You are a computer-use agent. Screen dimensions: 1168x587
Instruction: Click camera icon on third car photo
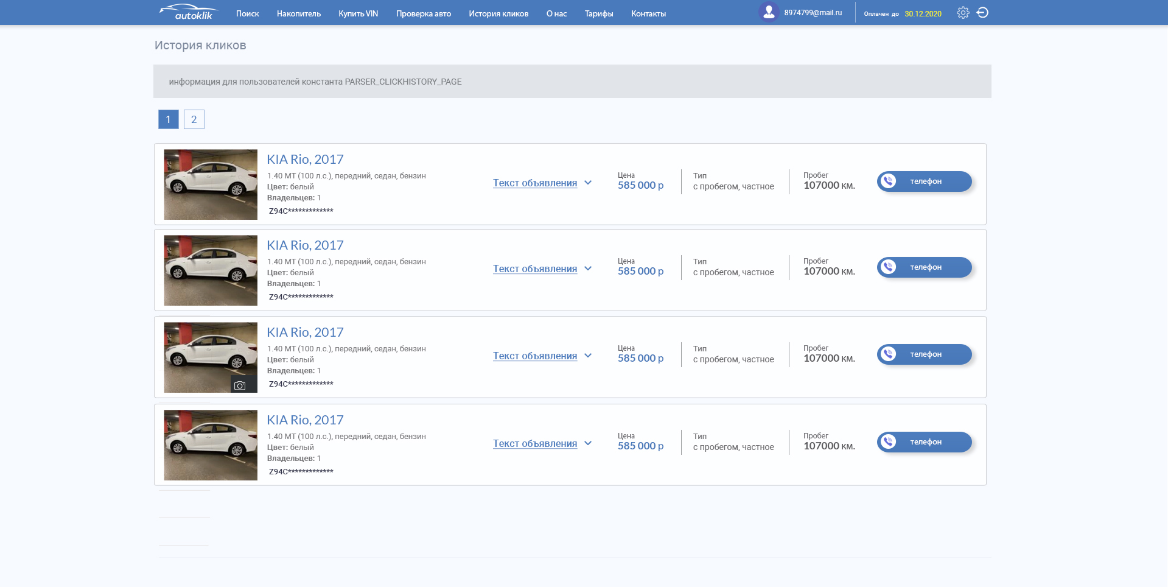240,385
